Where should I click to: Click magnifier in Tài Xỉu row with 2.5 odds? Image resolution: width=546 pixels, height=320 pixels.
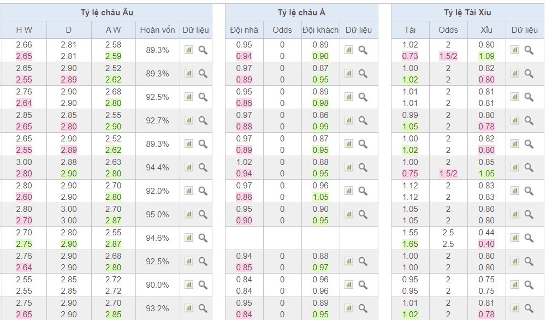(x=529, y=238)
